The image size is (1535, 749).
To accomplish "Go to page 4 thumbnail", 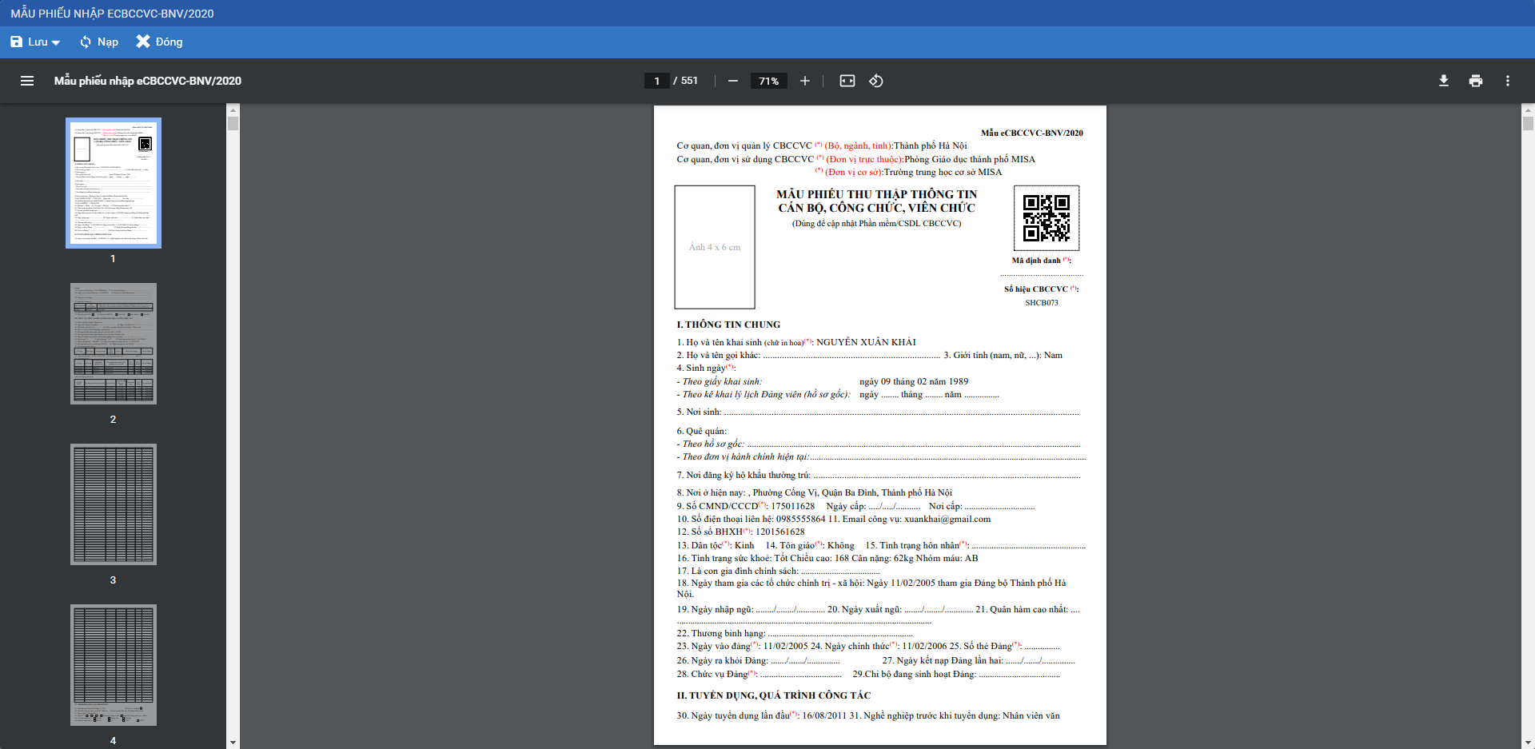I will [114, 665].
